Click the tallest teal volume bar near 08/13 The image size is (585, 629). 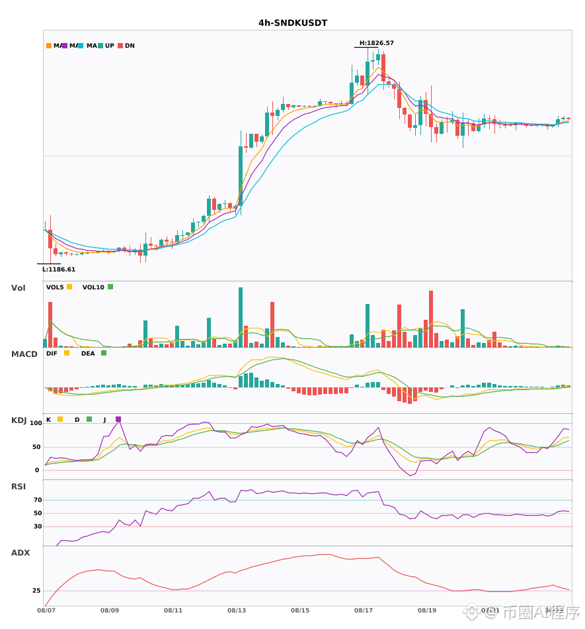[241, 317]
